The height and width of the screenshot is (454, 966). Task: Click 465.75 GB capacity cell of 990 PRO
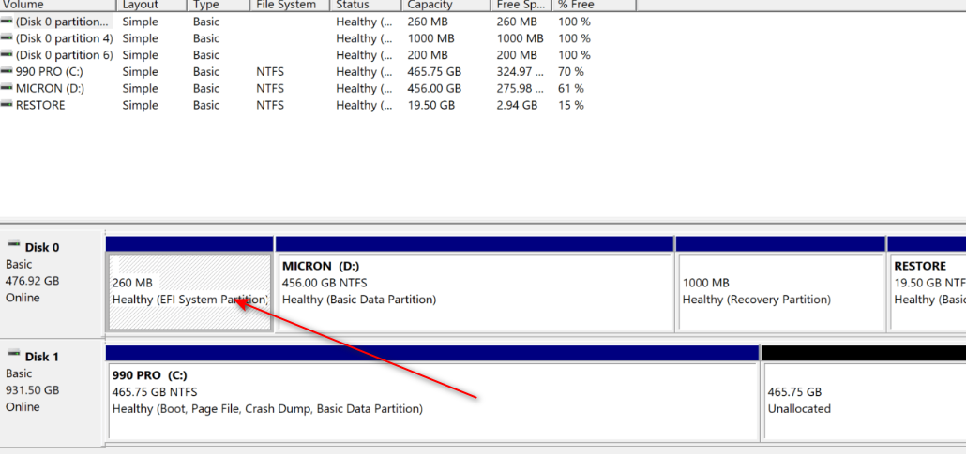(434, 71)
